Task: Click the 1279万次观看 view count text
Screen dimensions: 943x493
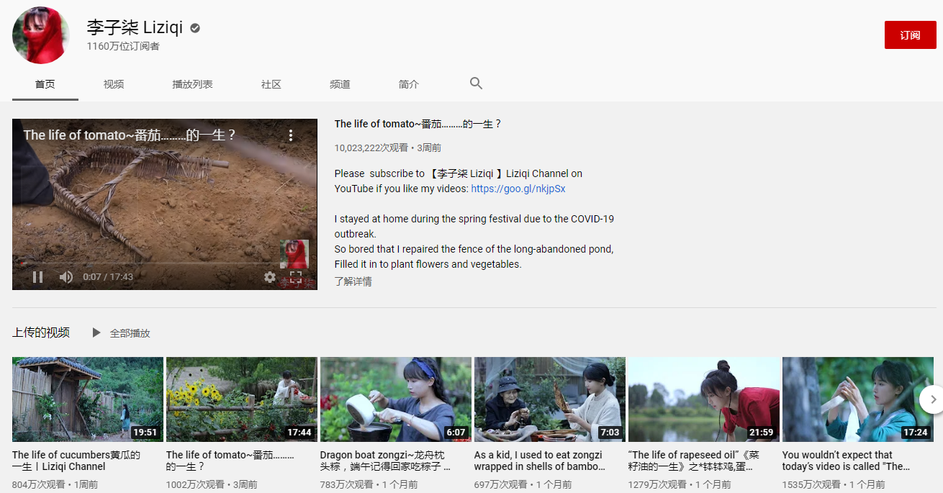Action: (x=656, y=485)
